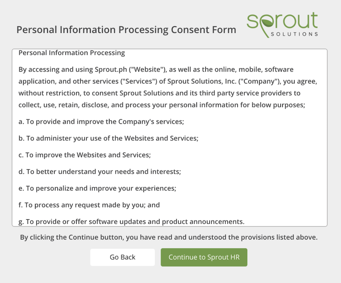Select the Sprout.ph text in the paragraph
This screenshot has width=341, height=283.
(111, 69)
